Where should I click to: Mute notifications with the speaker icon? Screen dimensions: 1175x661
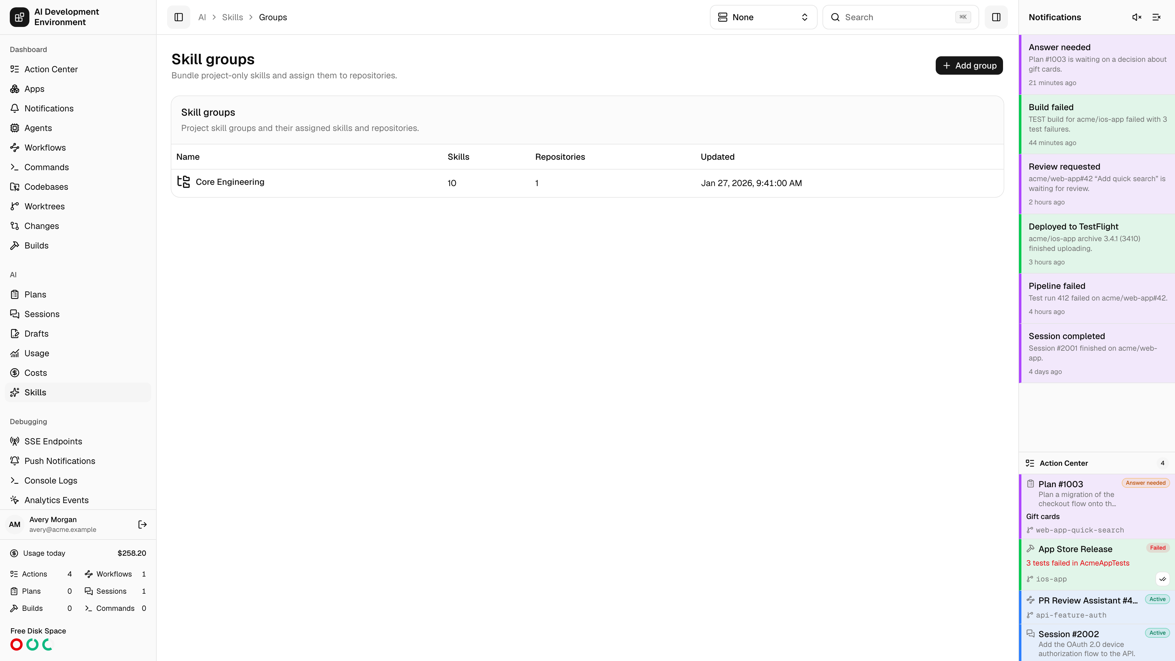click(x=1137, y=17)
